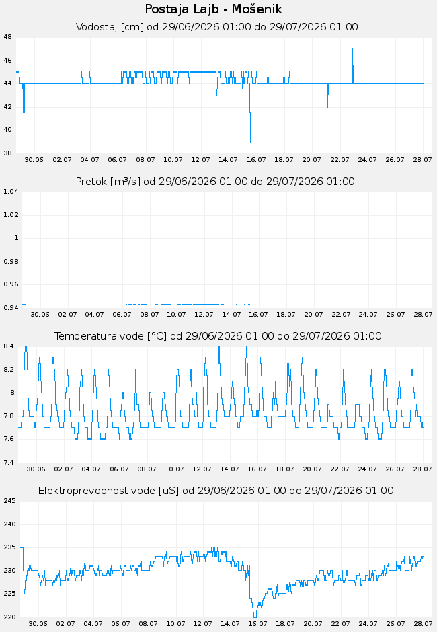This screenshot has height=632, width=437.
Task: Click the 22.07 date label on conductivity axis
Action: coord(341,623)
